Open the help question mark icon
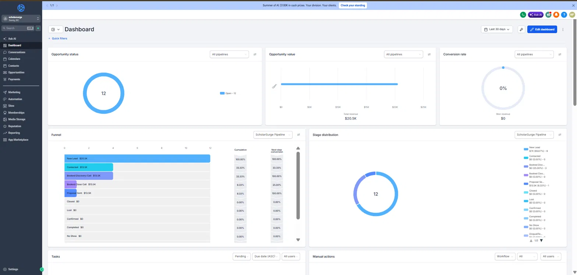 click(x=564, y=15)
